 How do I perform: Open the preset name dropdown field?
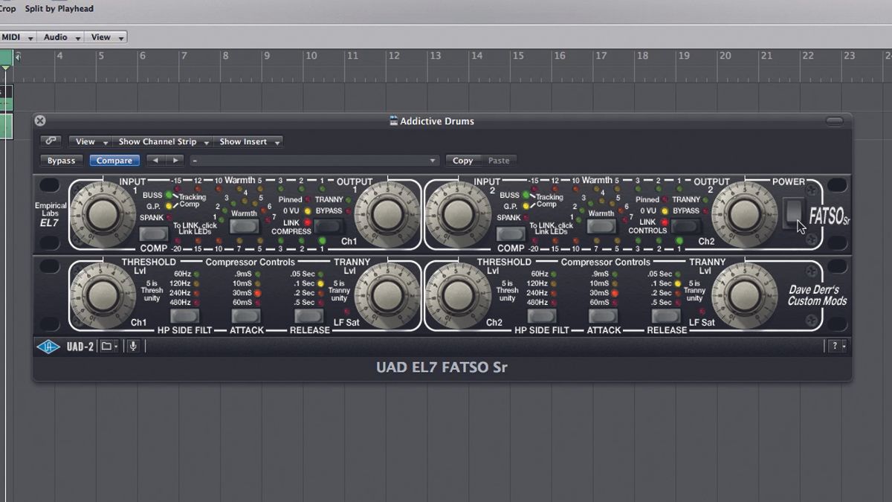[x=314, y=160]
